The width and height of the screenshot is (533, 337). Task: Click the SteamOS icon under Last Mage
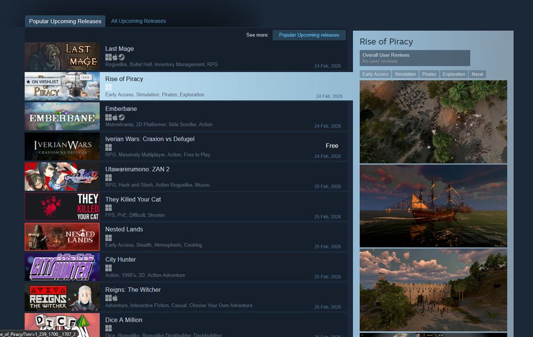[121, 56]
